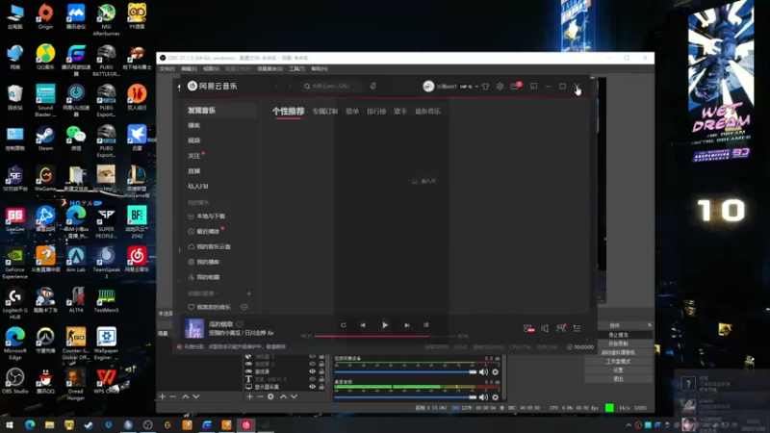Open the play queue list icon
Screen dimensions: 770x433
(x=577, y=328)
